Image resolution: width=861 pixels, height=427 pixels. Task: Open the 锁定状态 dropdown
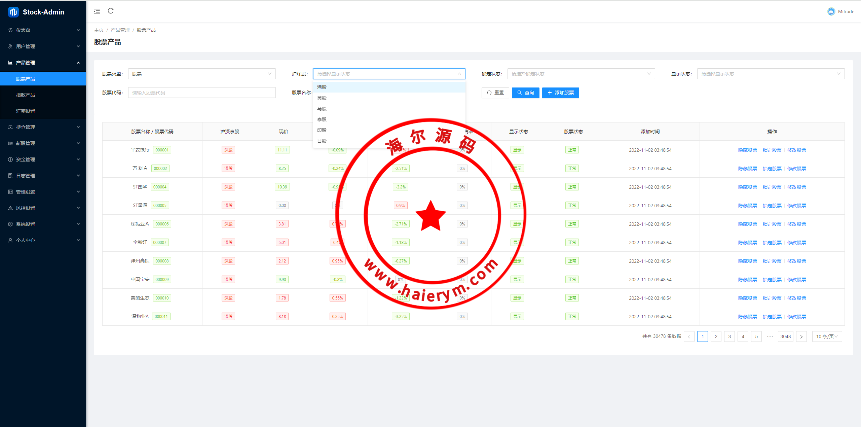tap(581, 74)
